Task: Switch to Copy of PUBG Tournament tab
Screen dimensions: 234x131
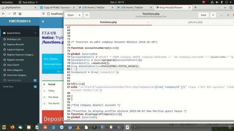Action: [x=57, y=7]
